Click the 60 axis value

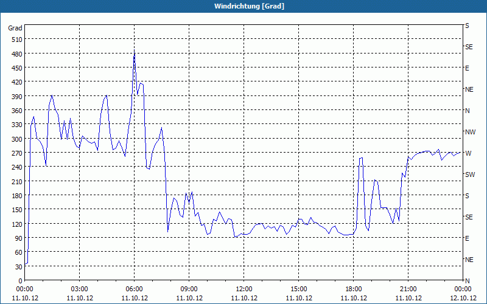pyautogui.click(x=19, y=252)
